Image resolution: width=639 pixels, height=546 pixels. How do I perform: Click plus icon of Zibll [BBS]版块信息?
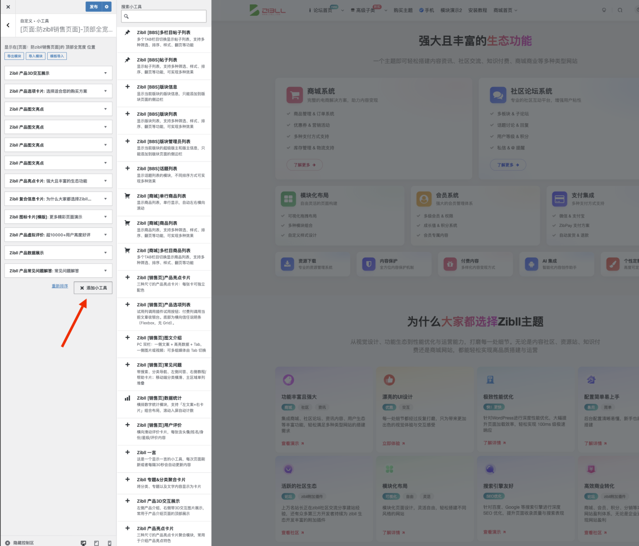pos(127,86)
